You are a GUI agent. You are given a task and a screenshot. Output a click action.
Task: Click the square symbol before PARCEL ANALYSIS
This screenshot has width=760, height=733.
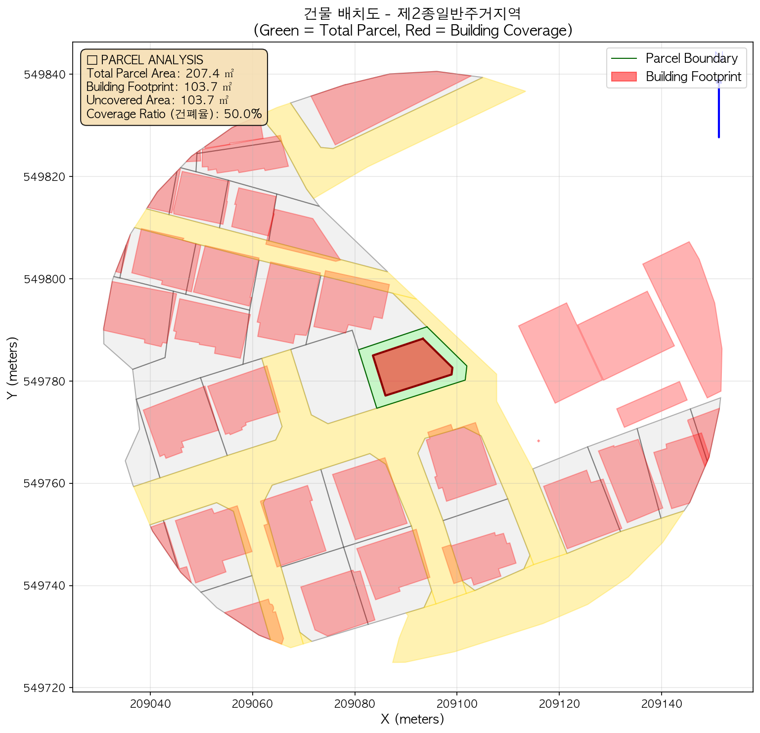91,60
